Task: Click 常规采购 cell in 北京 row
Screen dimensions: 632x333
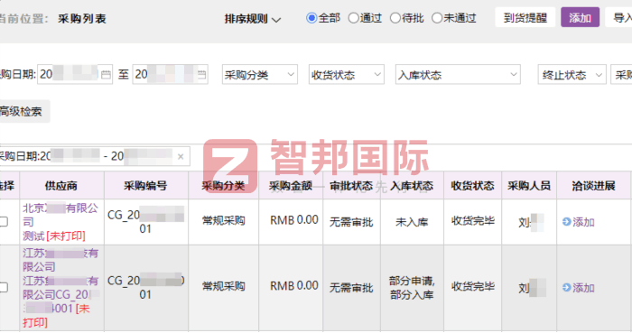Action: point(223,221)
